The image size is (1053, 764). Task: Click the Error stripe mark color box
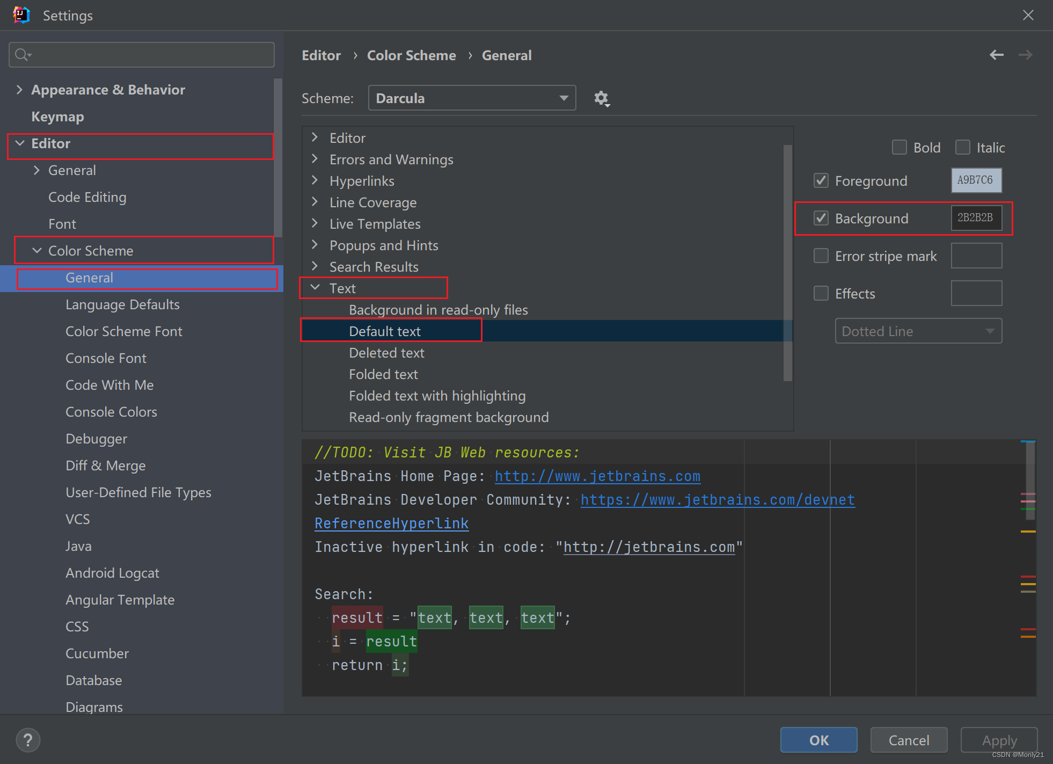click(x=976, y=256)
